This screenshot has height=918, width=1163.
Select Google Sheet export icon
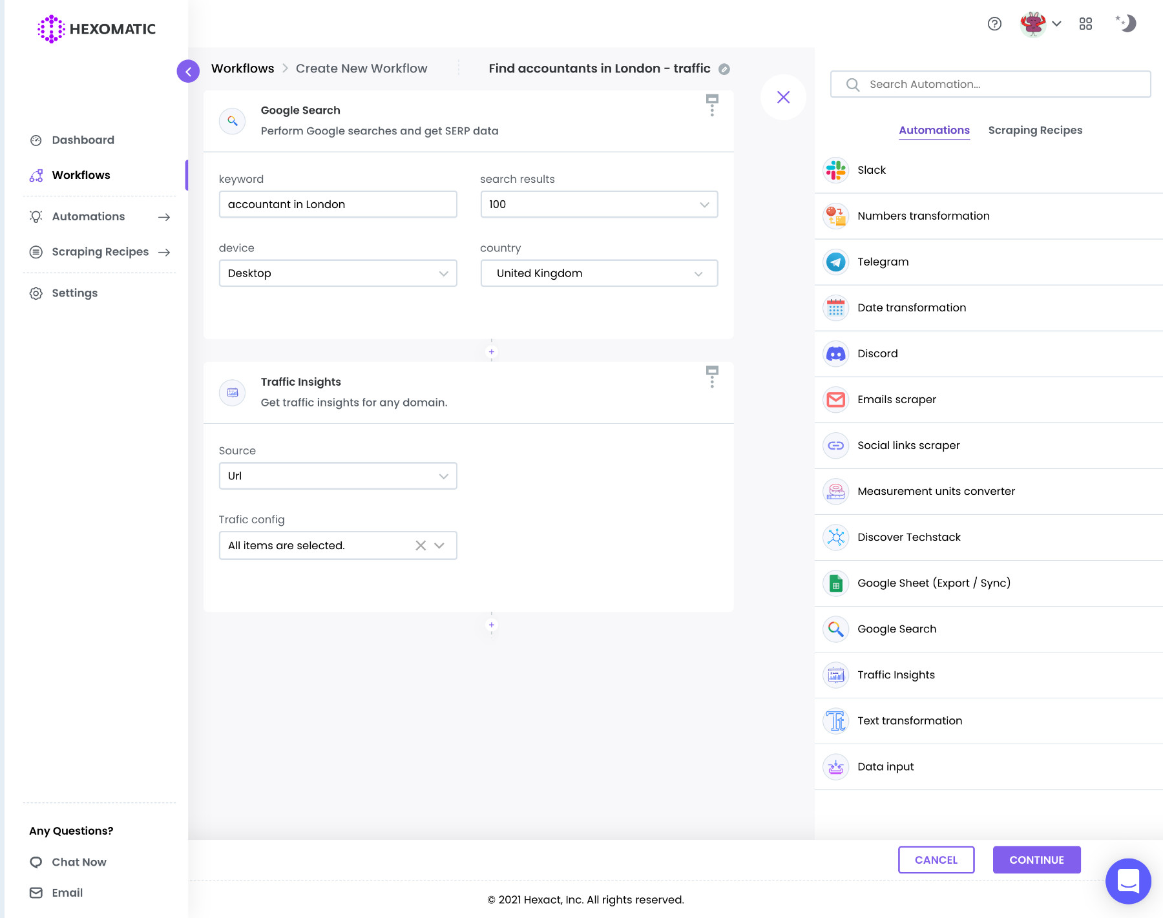point(836,583)
